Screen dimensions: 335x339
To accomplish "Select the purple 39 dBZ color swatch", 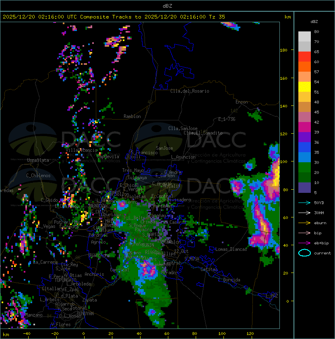I will click(304, 137).
